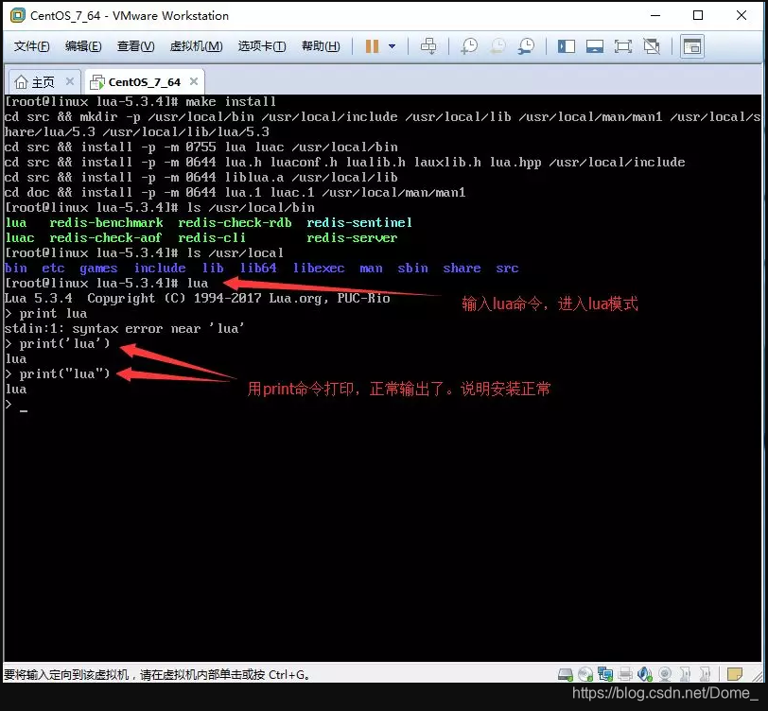Toggle the library sidebar panel
Screen dimensions: 768x711
tap(567, 46)
